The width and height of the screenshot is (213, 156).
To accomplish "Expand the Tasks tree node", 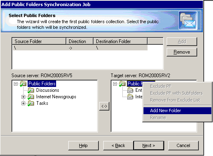I will pyautogui.click(x=23, y=104).
